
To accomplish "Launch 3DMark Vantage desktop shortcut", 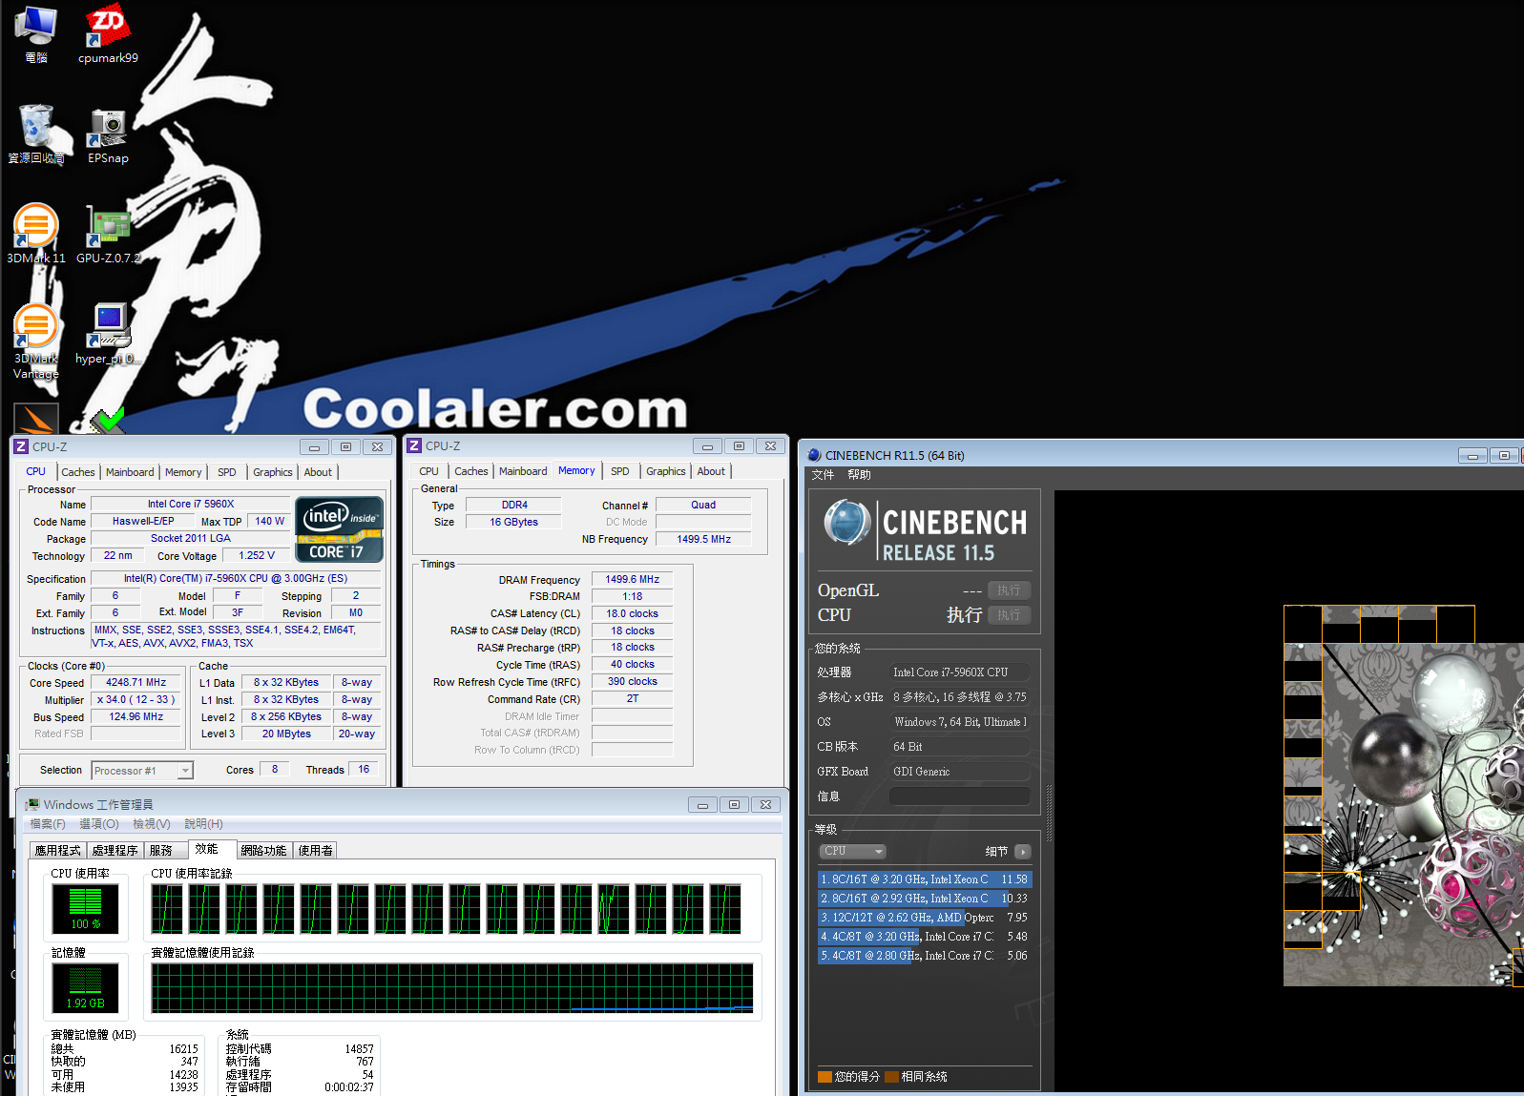I will tap(36, 341).
